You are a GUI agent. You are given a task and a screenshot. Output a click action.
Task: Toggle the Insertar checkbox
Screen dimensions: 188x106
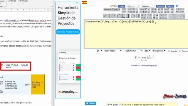coord(169,51)
